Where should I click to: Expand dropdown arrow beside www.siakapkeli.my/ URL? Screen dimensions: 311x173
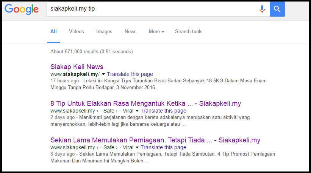coord(103,74)
